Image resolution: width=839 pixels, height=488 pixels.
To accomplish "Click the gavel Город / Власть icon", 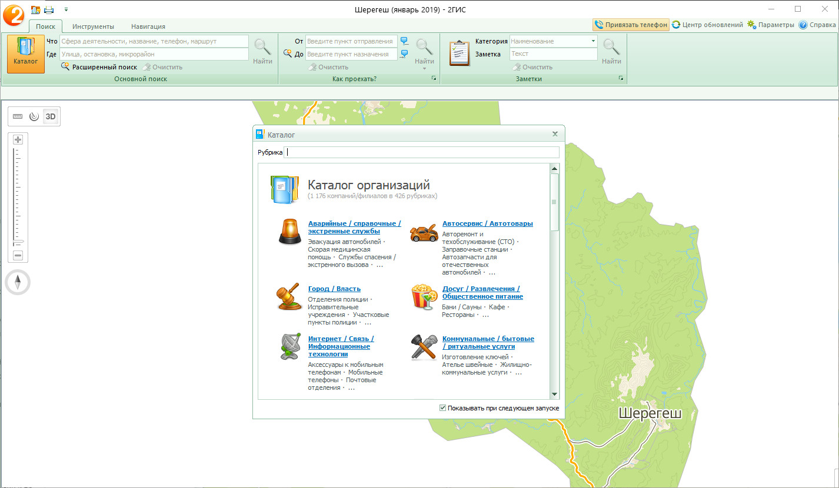I will pos(288,297).
